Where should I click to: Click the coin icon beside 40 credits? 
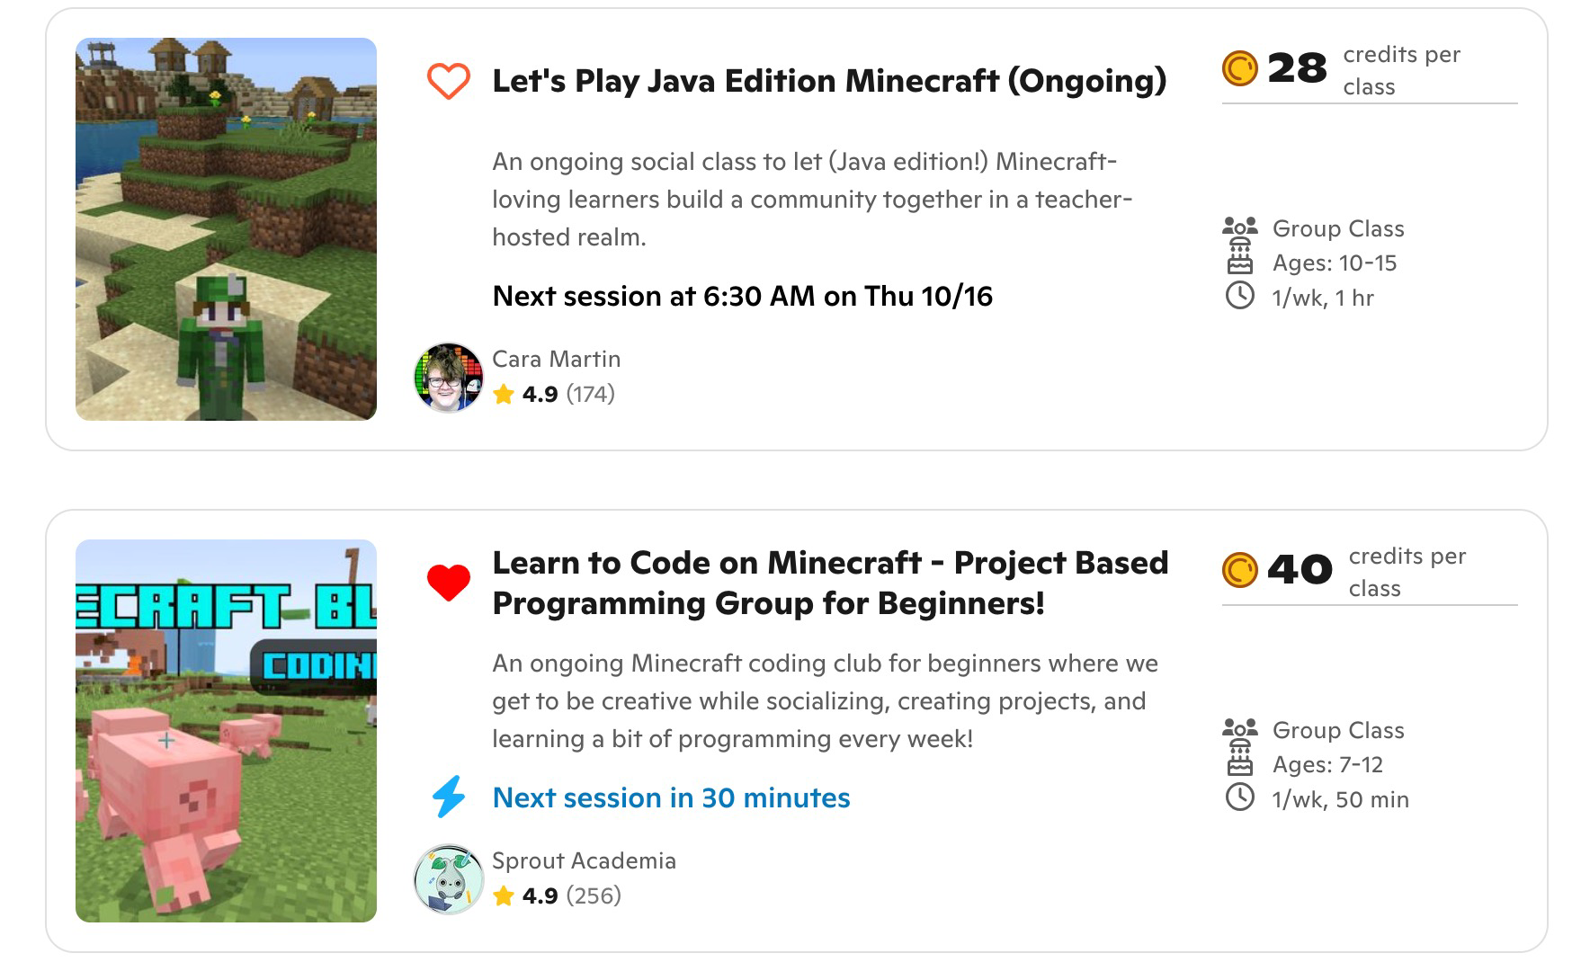1239,570
